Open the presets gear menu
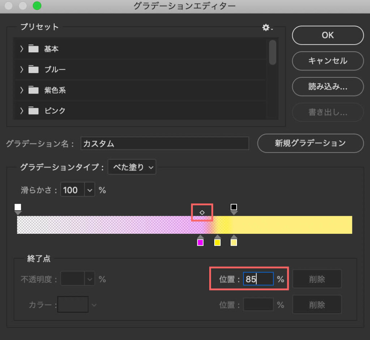 267,27
